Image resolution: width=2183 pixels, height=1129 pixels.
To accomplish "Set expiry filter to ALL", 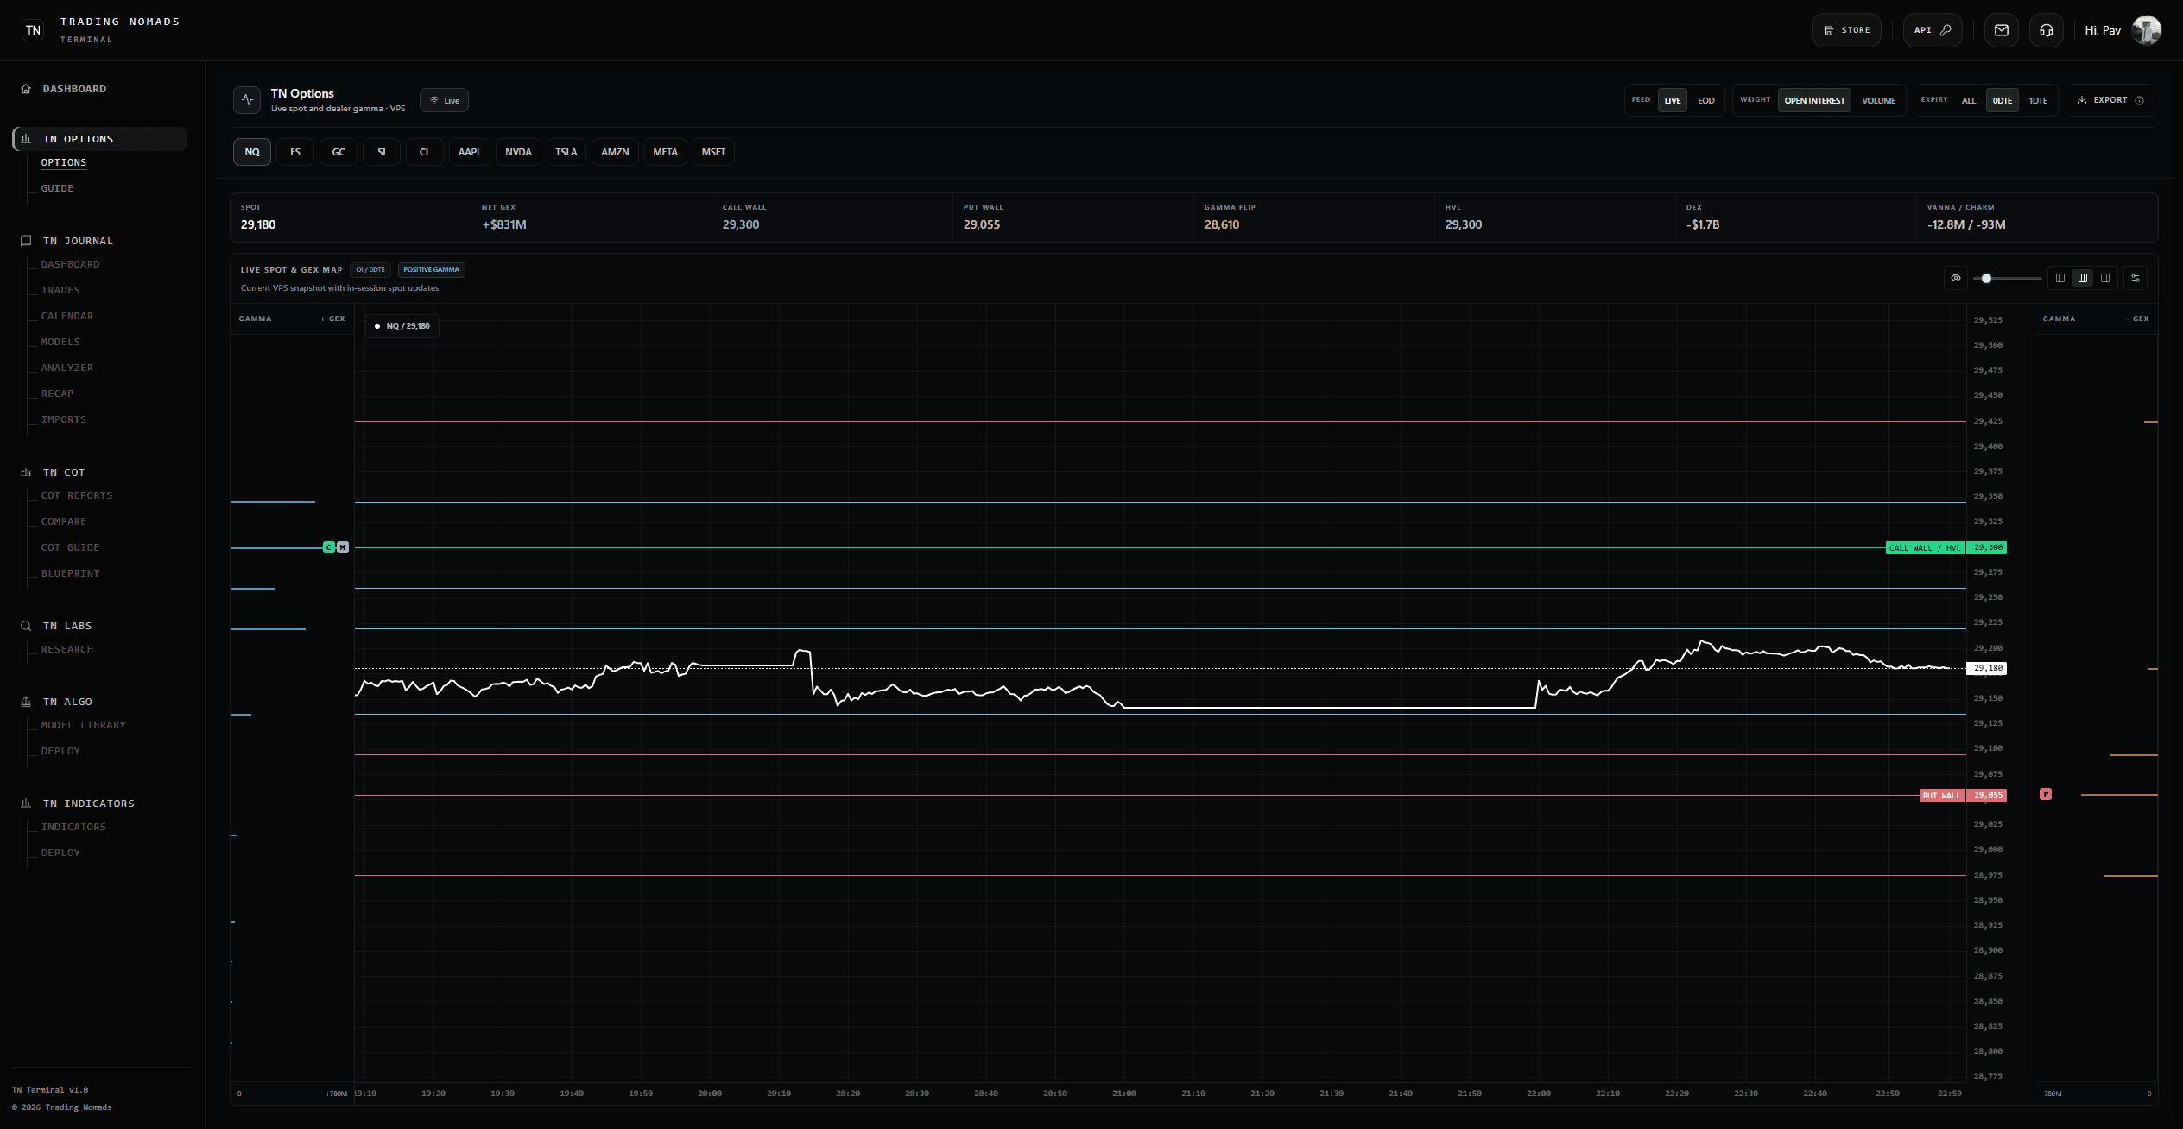I will (x=1968, y=100).
